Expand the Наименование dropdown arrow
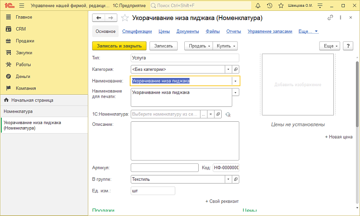 coord(236,81)
